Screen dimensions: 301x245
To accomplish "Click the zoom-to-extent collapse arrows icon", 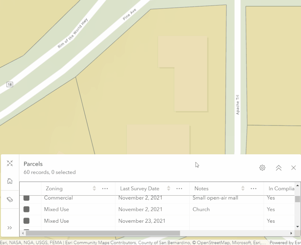I will tap(10, 163).
